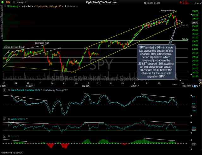Open the Vol at Price dropdown
The image size is (202, 155).
34,6
